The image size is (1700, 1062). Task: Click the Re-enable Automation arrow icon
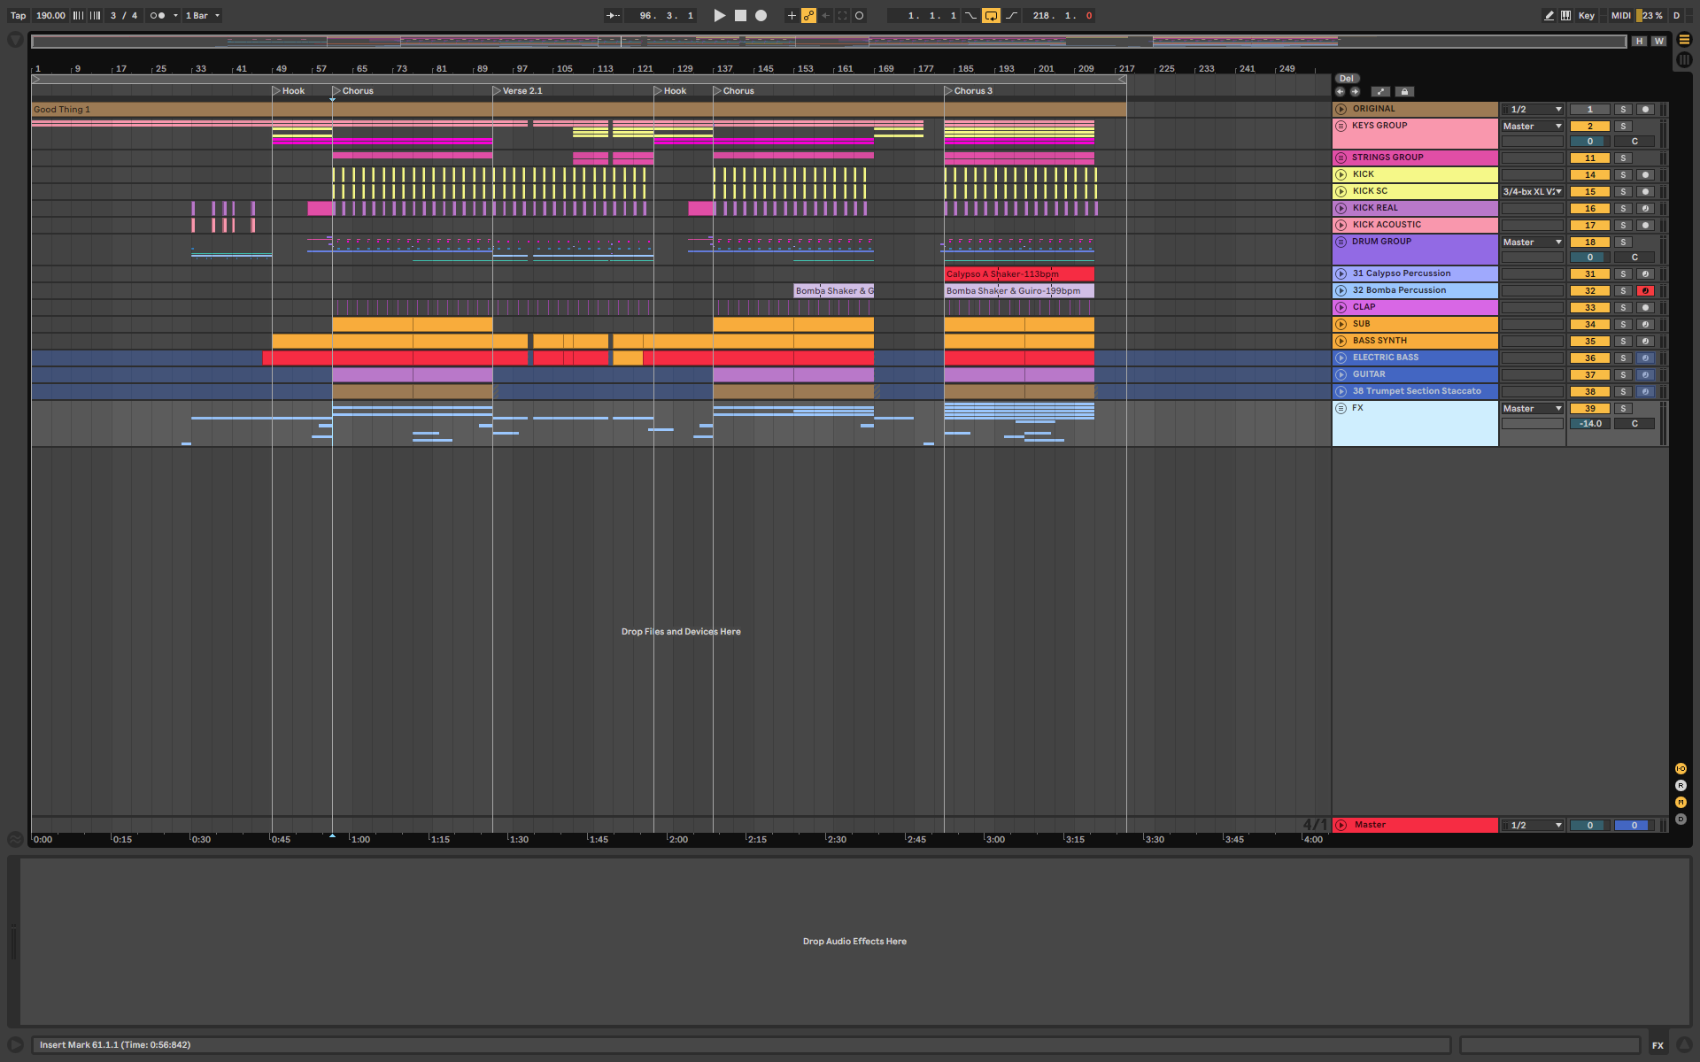[825, 15]
